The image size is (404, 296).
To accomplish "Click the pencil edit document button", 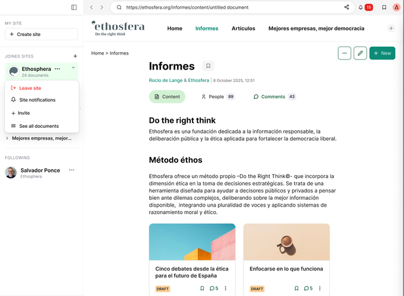I will click(x=360, y=53).
